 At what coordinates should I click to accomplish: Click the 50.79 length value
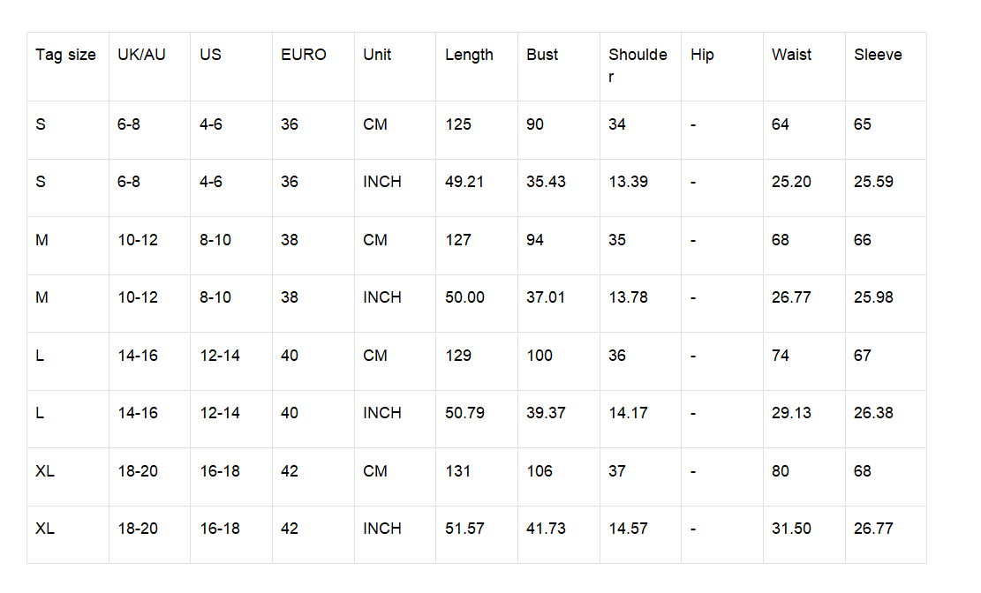click(464, 413)
